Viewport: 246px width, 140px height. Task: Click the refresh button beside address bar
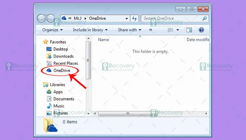pos(134,19)
